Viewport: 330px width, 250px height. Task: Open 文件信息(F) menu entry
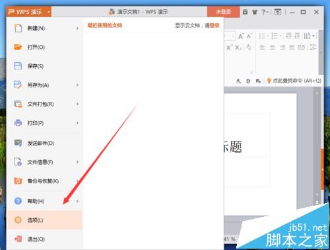46,162
